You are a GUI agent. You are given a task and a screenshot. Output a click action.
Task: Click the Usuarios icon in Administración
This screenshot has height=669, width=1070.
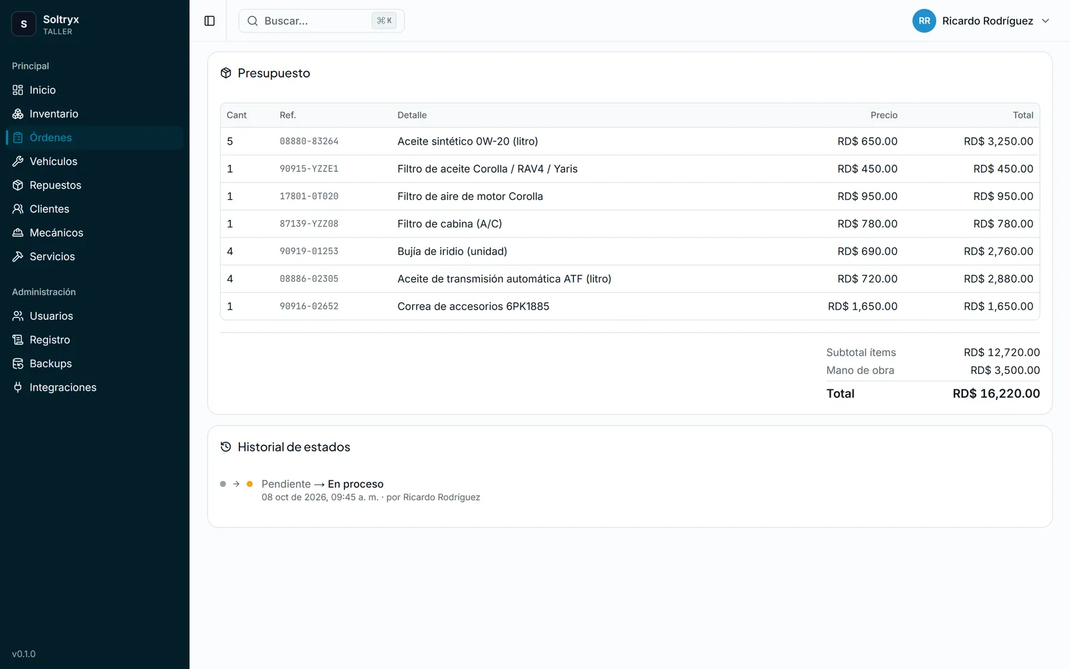(18, 316)
